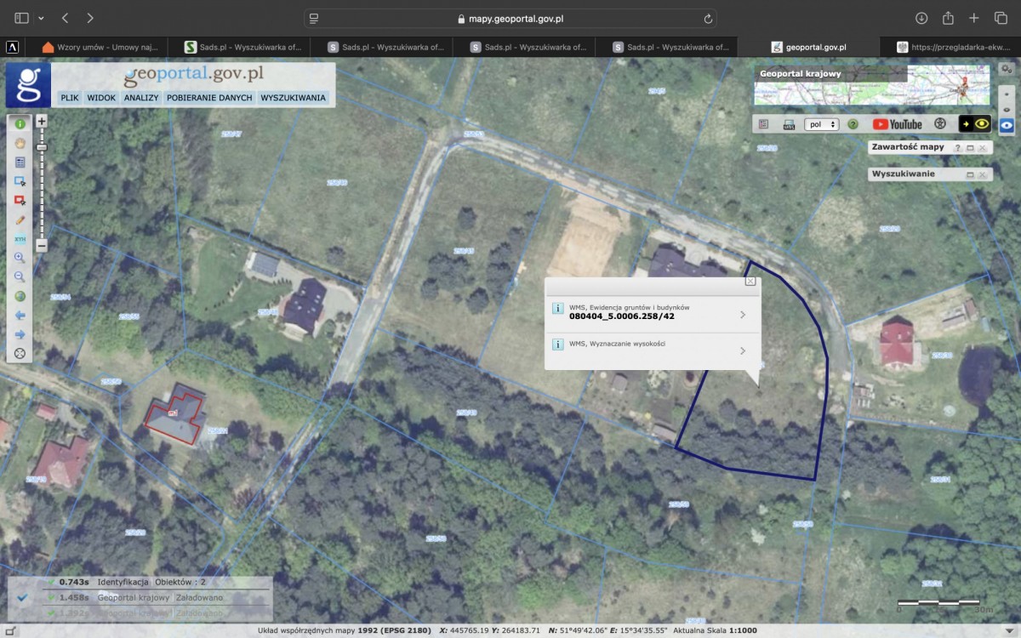Viewport: 1021px width, 638px height.
Task: Open the green help question mark
Action: 853,124
